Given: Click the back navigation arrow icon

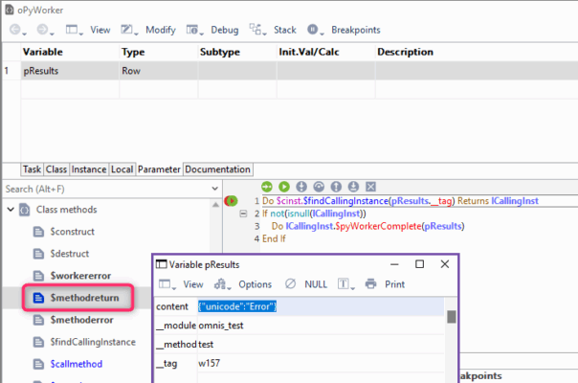Looking at the screenshot, I should tap(14, 30).
